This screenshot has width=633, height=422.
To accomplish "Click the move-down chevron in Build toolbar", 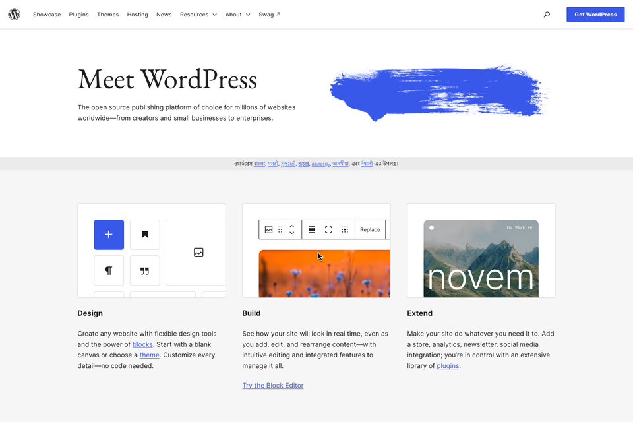I will pos(292,233).
